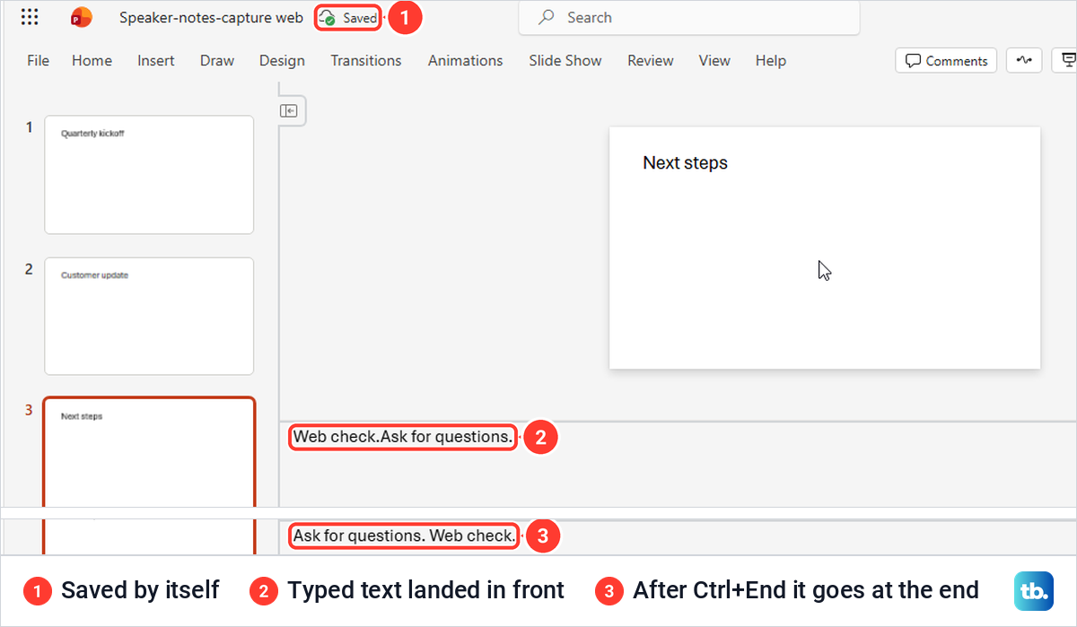1077x627 pixels.
Task: Collapse the slide thumbnail pane icon
Action: [x=289, y=110]
